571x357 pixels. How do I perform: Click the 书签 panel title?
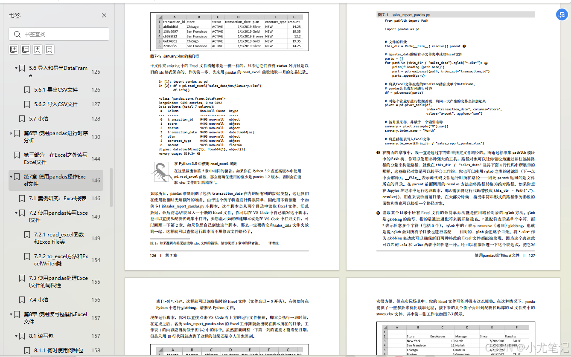pyautogui.click(x=15, y=16)
